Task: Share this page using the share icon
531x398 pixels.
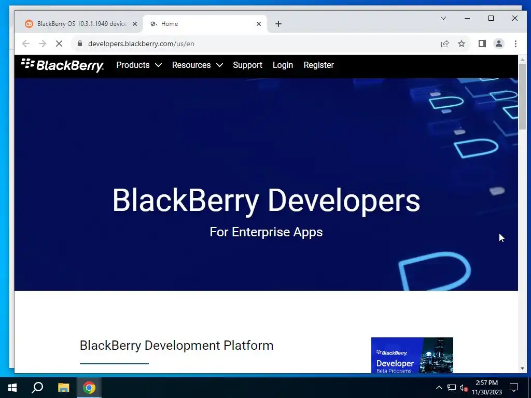Action: tap(444, 44)
